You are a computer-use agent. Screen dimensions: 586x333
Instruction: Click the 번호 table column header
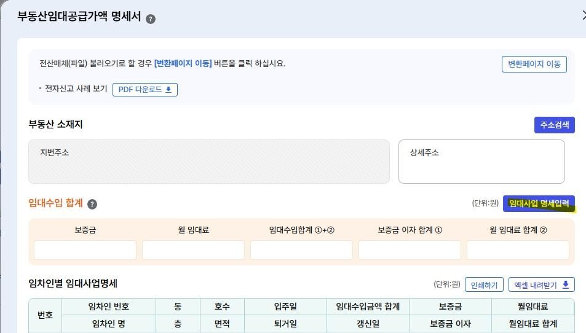(46, 315)
